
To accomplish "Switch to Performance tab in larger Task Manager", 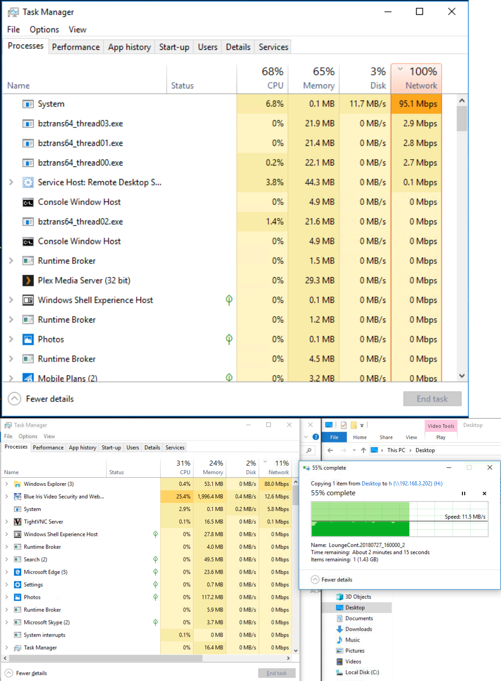I will (76, 47).
